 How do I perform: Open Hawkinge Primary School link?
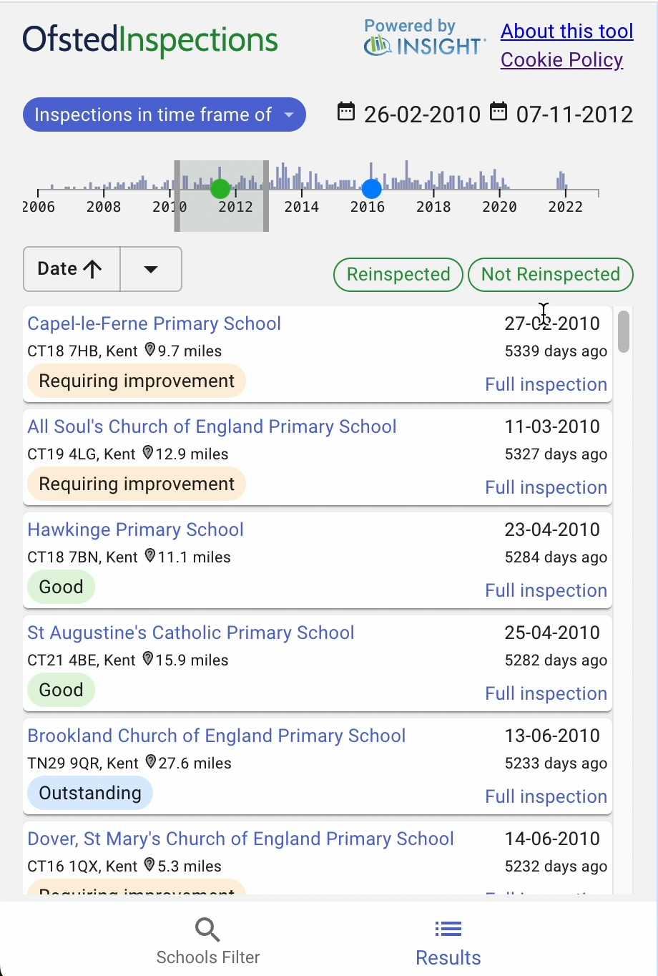tap(136, 530)
